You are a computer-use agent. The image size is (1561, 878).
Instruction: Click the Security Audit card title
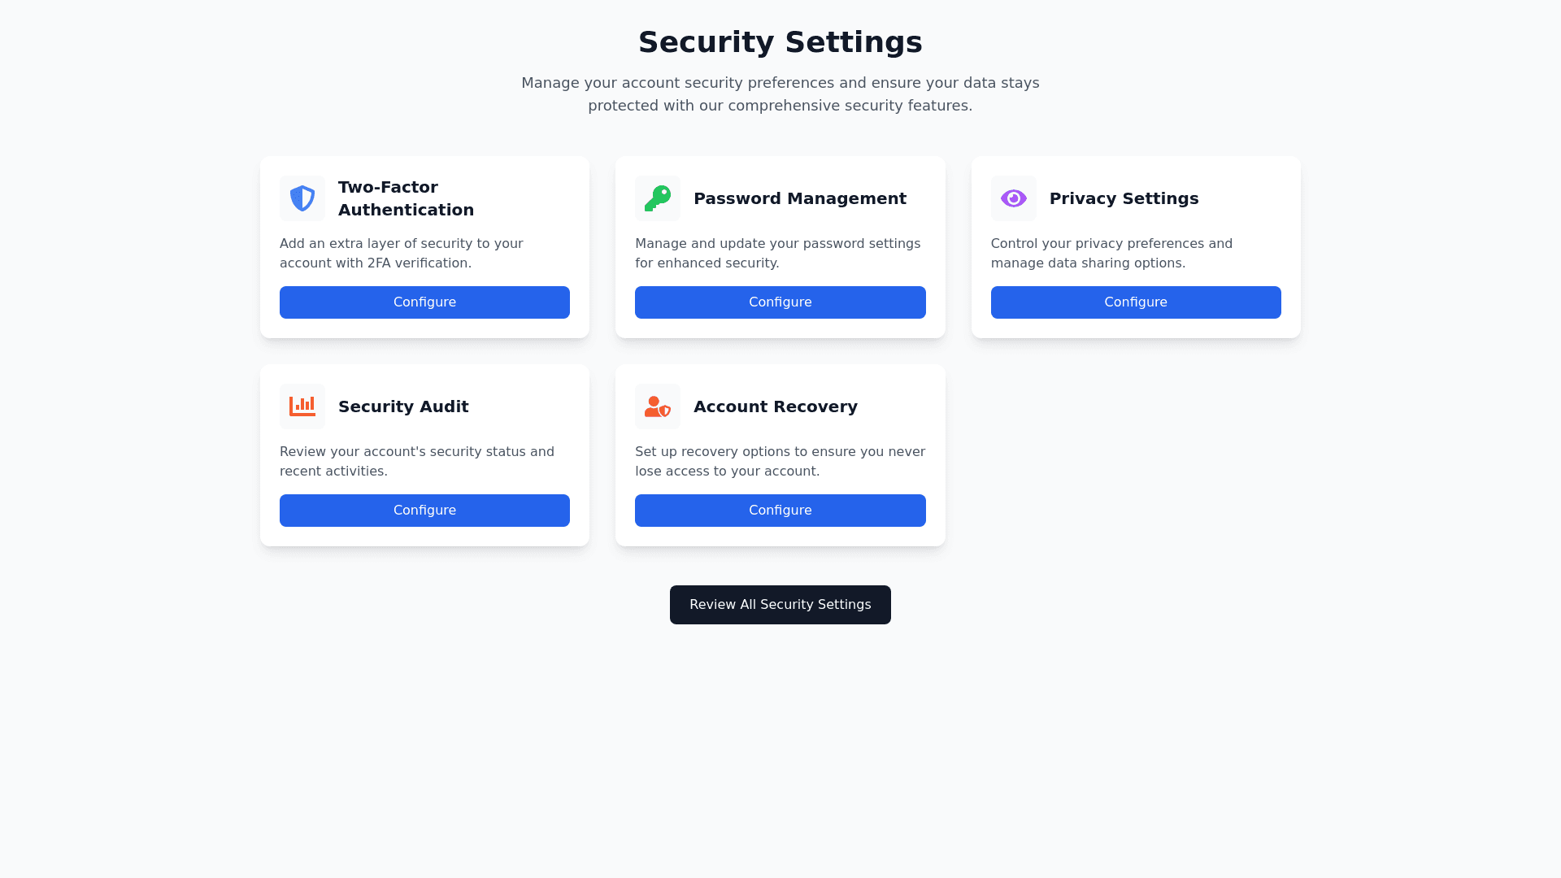tap(403, 406)
